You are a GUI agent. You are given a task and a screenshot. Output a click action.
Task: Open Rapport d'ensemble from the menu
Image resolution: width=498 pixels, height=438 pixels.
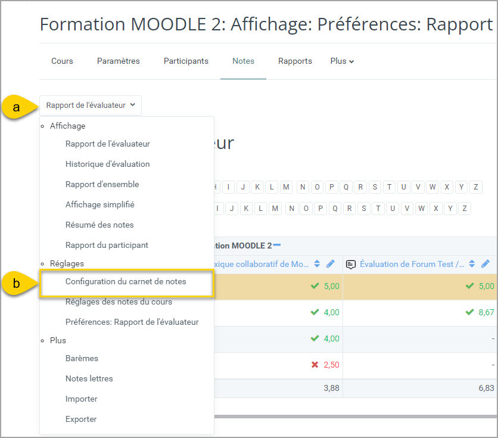tap(102, 185)
